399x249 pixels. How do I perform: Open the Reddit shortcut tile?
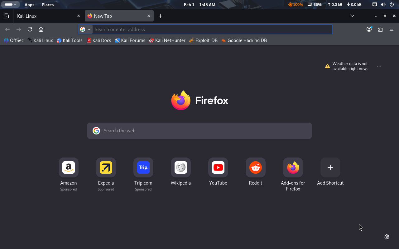tap(256, 168)
